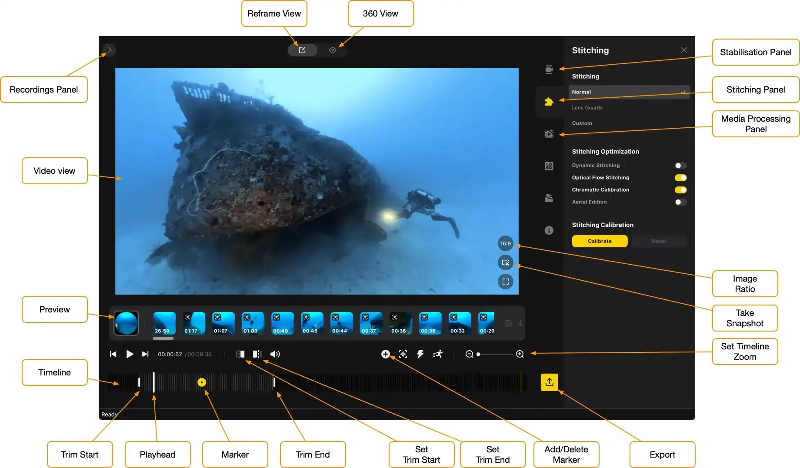Screen dimensions: 800x468
Task: Open the files panel in the right sidebar
Action: (549, 198)
